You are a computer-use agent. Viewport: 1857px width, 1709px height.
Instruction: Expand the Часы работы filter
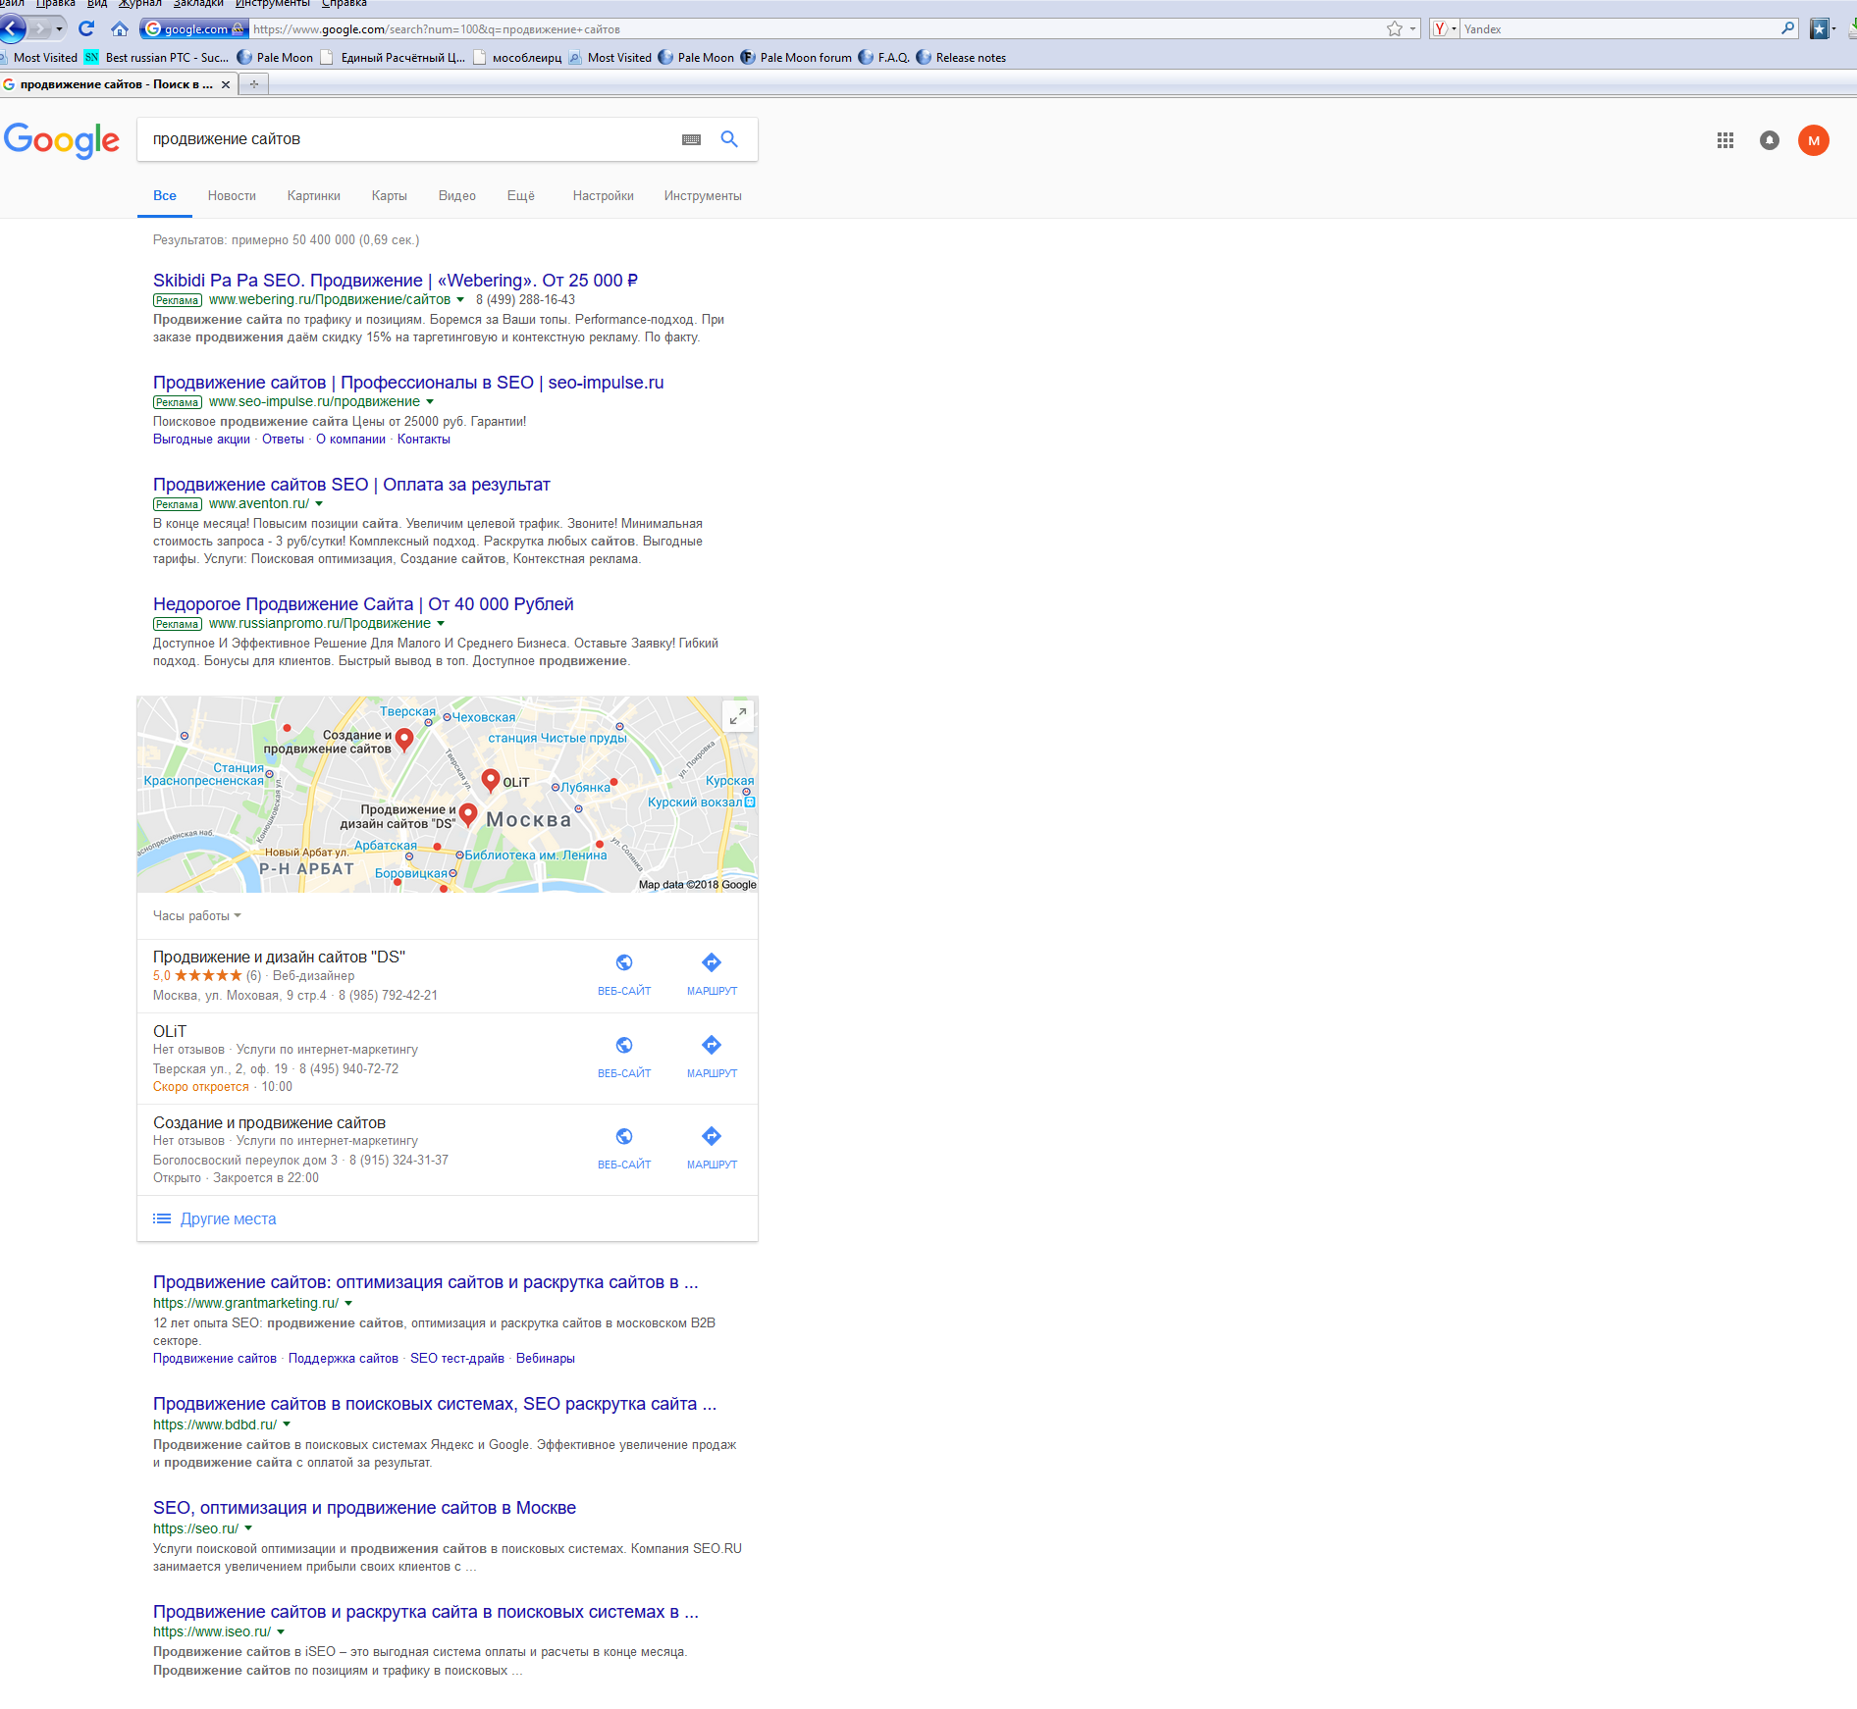coord(197,916)
